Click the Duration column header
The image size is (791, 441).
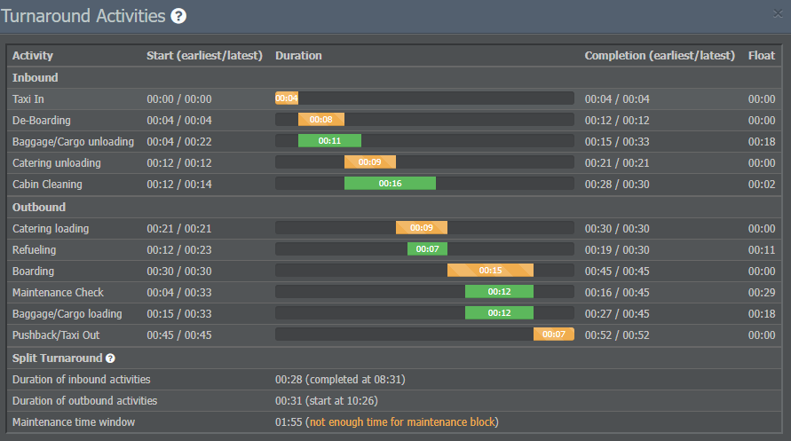coord(298,56)
